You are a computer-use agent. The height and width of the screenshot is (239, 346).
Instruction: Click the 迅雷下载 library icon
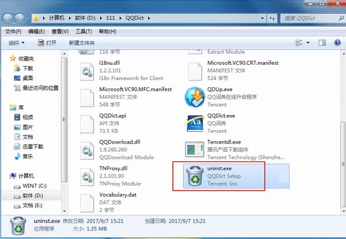coord(17,147)
